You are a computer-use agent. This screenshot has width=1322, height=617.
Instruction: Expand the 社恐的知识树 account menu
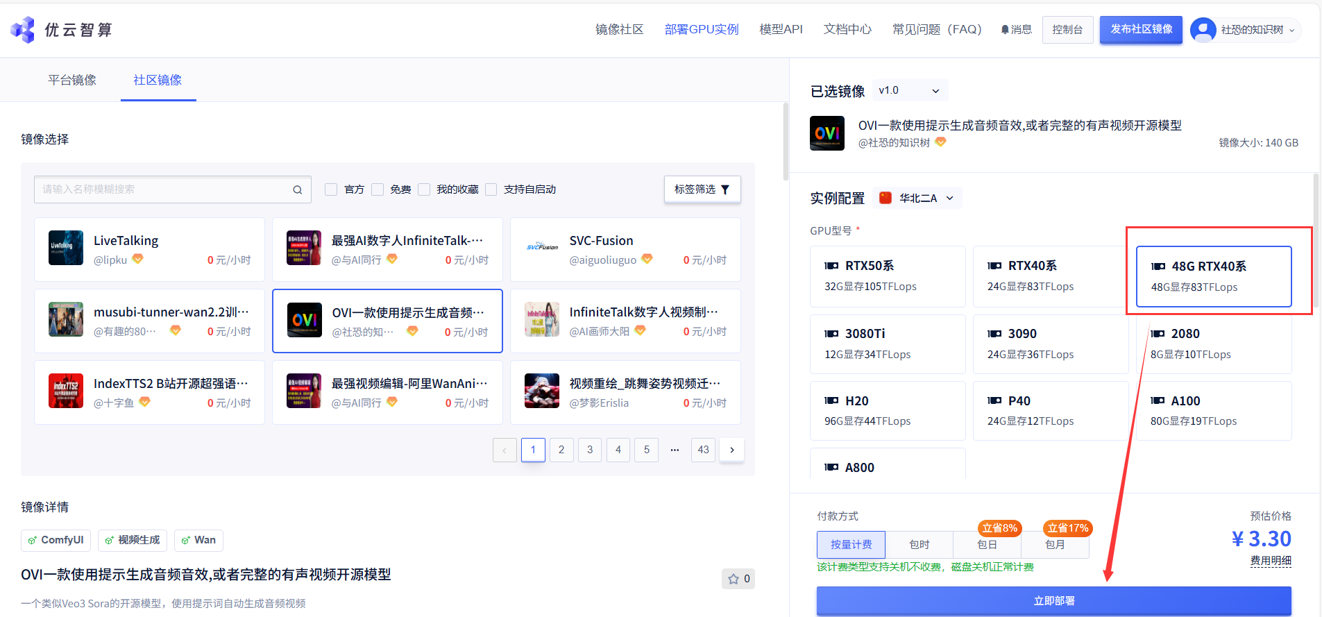[x=1257, y=30]
